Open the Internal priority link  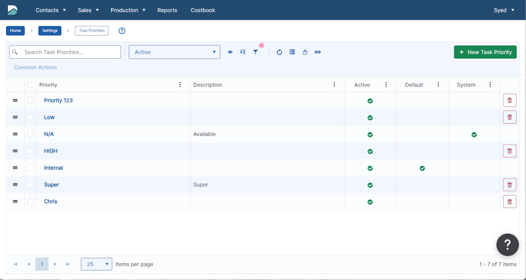point(53,168)
